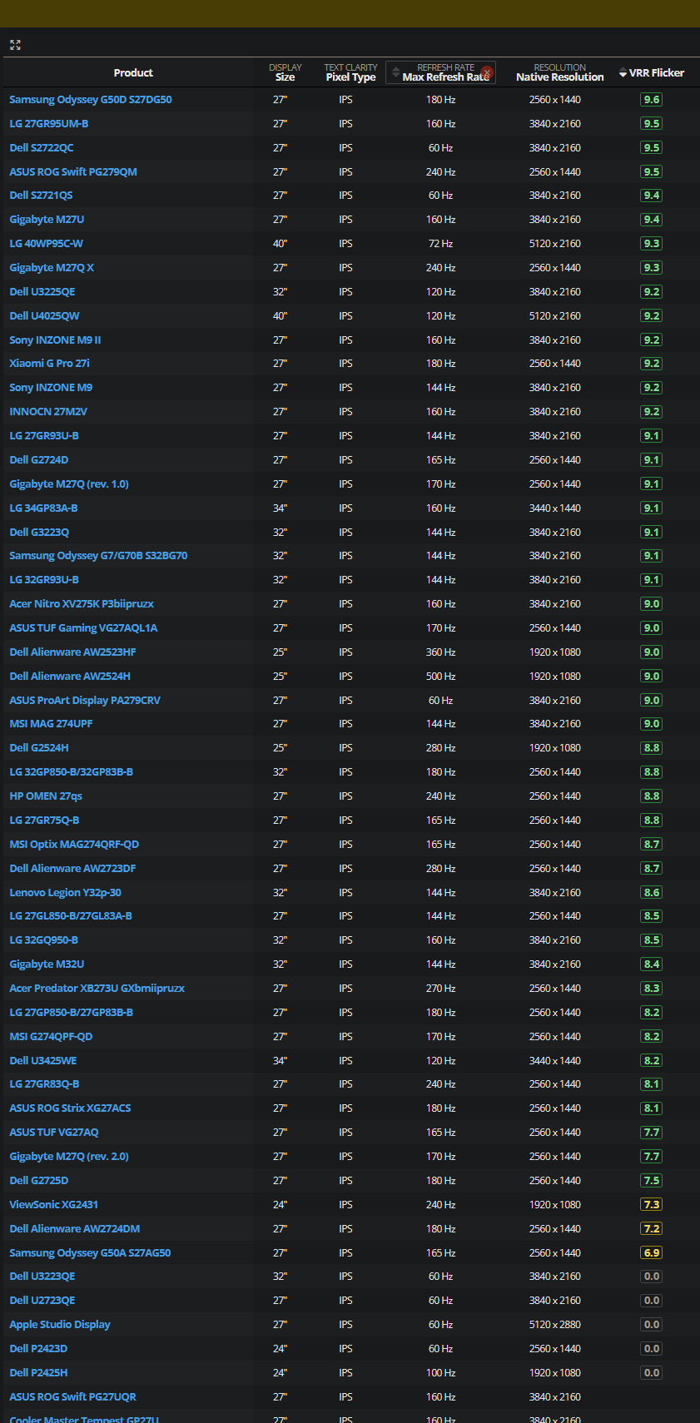Open the Acer Predator XB273U GXbmiipruzx link
The height and width of the screenshot is (1423, 700).
pyautogui.click(x=97, y=988)
